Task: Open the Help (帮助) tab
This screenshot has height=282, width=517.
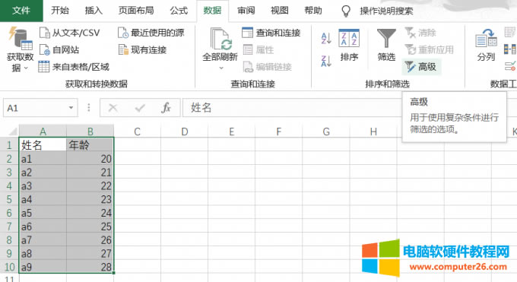Action: (313, 11)
